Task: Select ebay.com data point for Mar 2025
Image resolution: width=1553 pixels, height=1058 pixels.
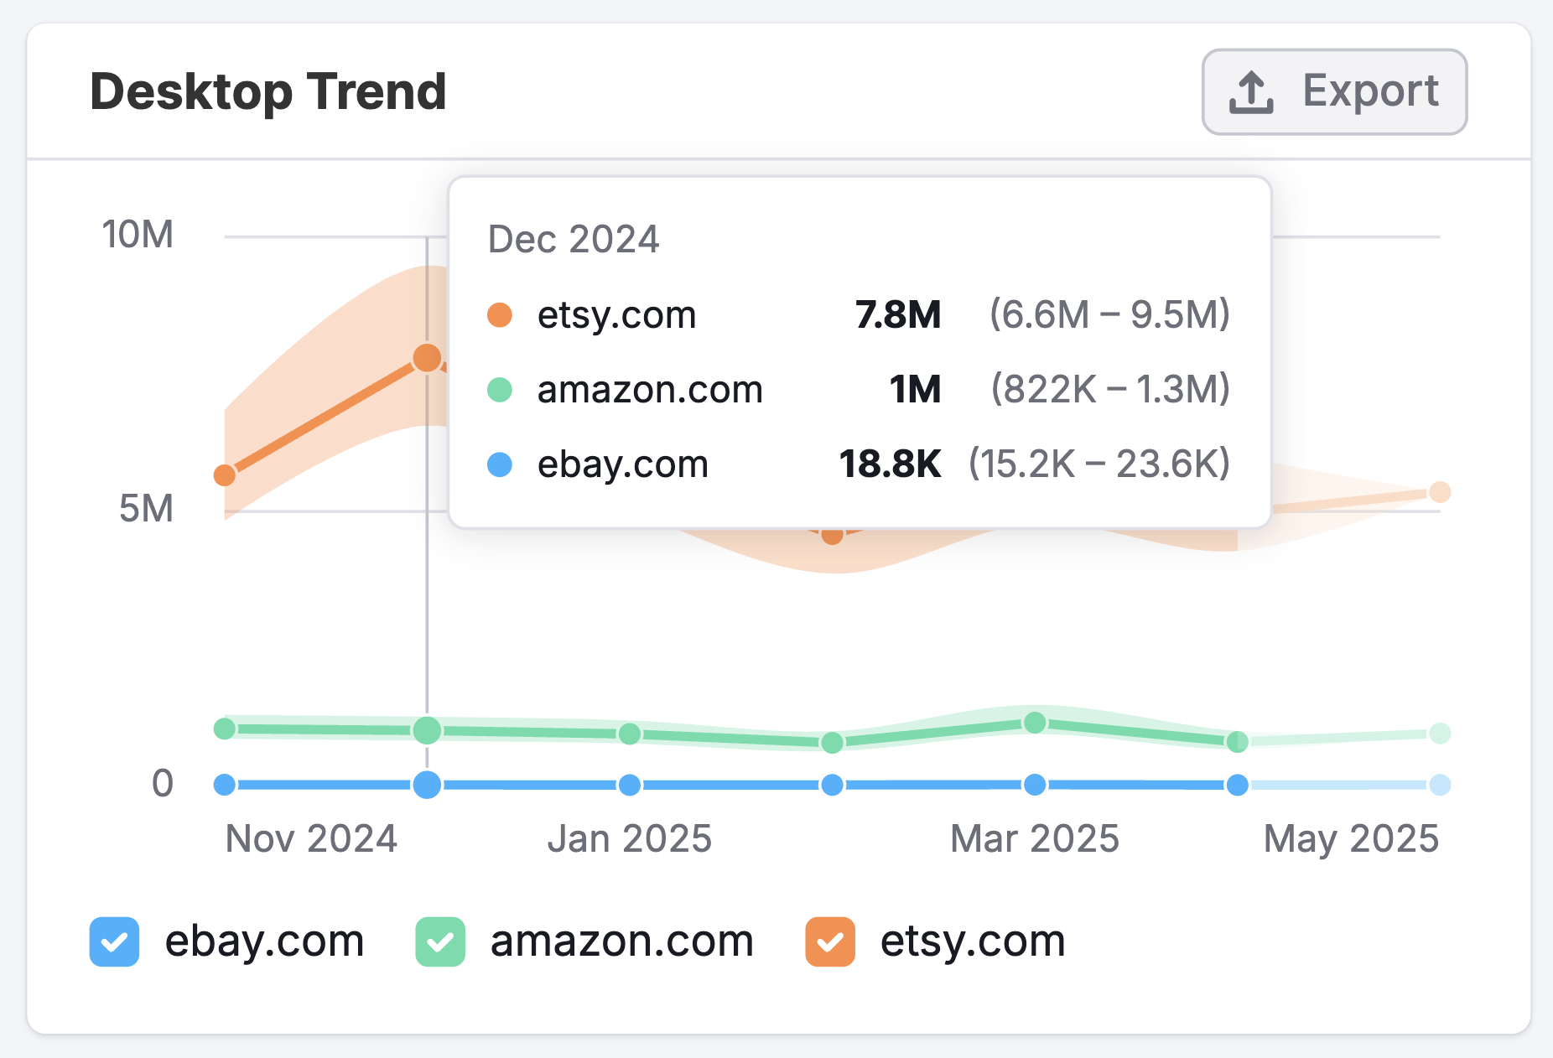Action: (1035, 785)
